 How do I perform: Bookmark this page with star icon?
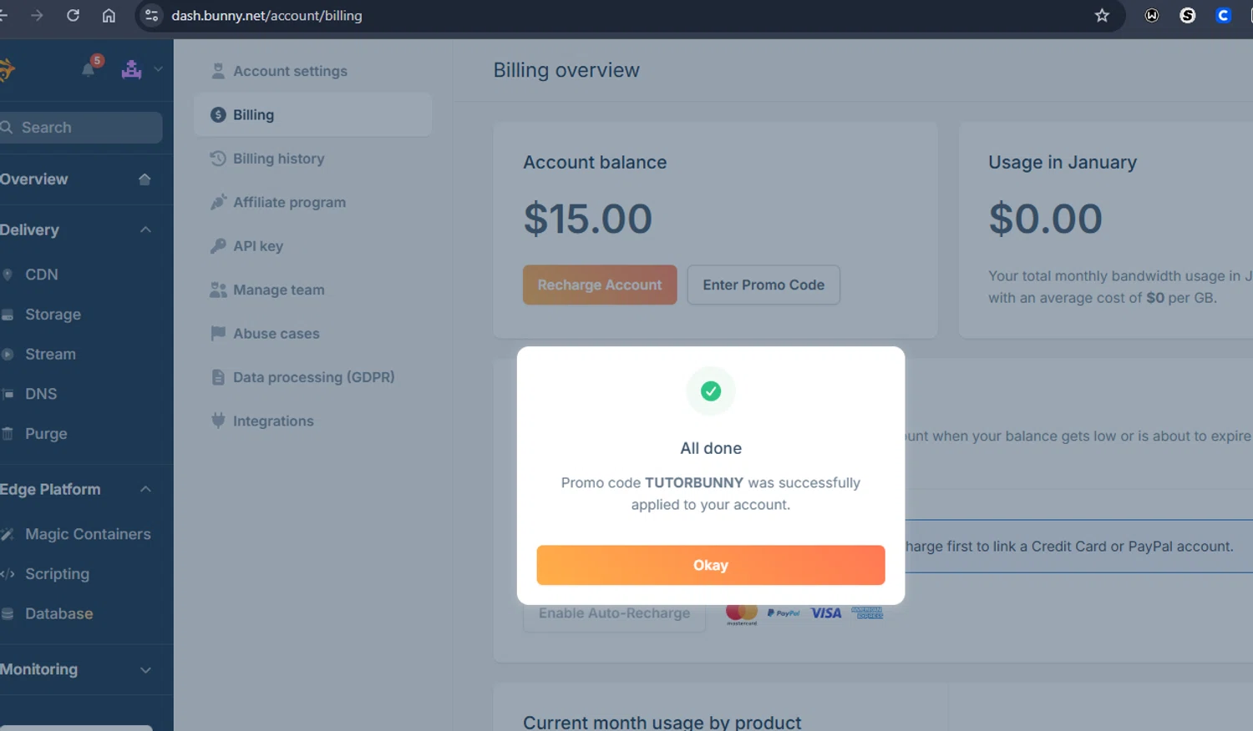pos(1103,15)
